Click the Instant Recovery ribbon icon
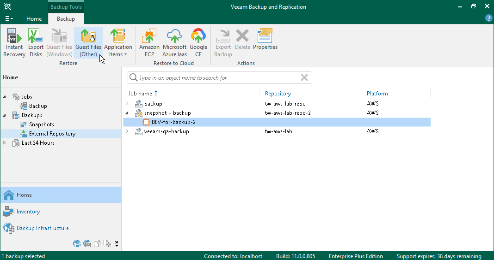This screenshot has width=494, height=260. tap(14, 43)
